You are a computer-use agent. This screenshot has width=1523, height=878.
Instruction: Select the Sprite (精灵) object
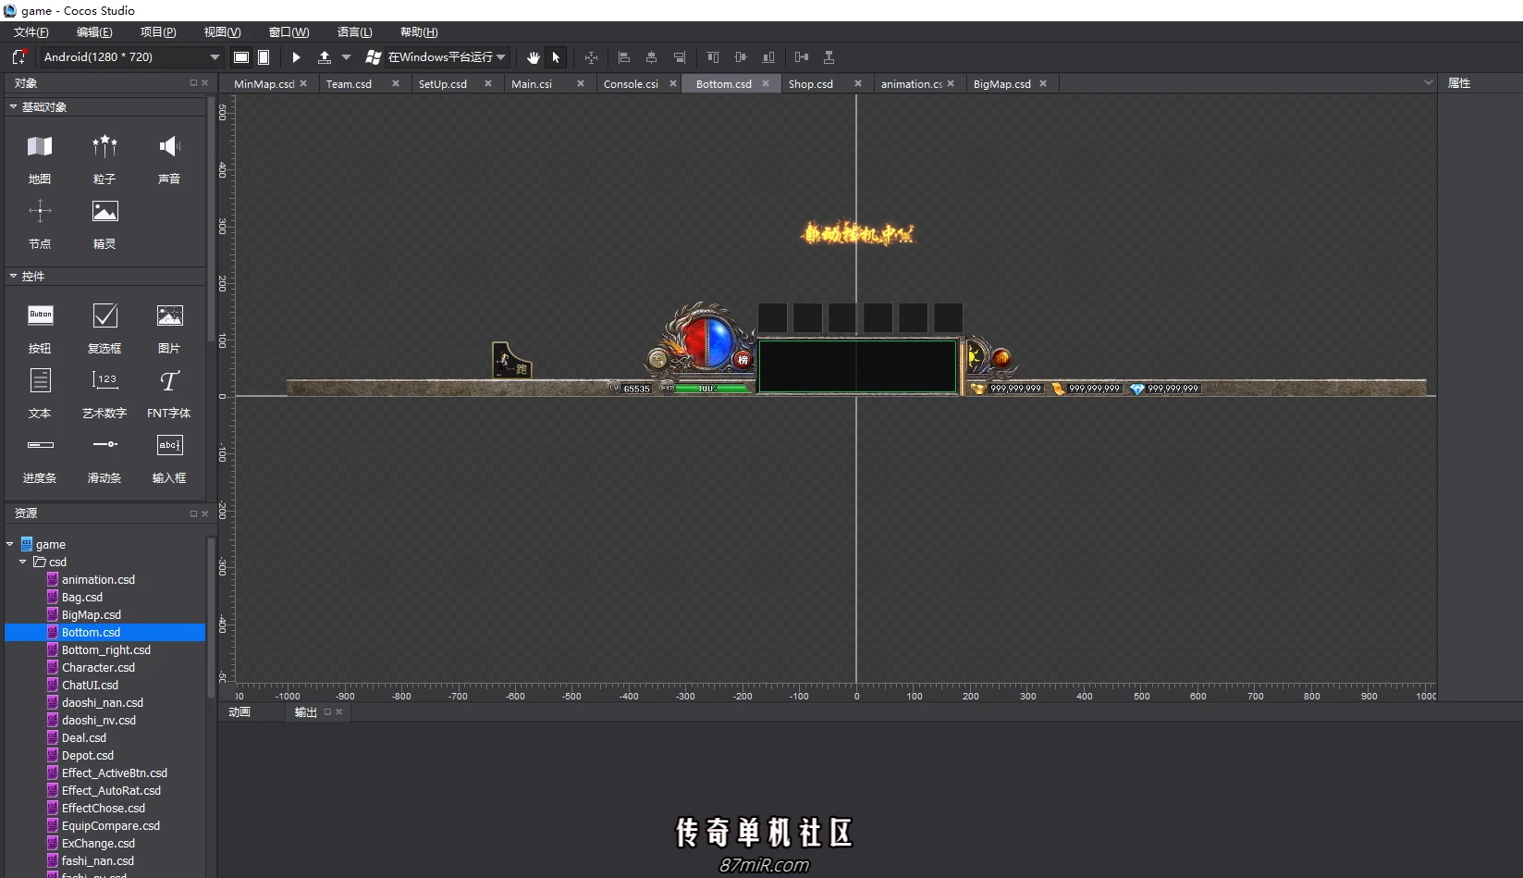[104, 224]
